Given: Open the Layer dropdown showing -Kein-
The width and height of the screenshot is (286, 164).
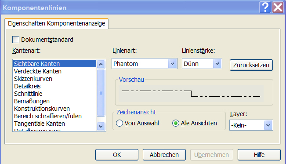Looking at the screenshot, I should 251,125.
